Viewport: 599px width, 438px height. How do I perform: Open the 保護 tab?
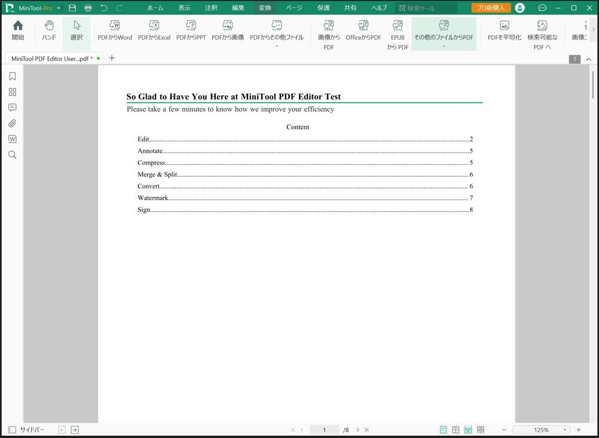(323, 8)
